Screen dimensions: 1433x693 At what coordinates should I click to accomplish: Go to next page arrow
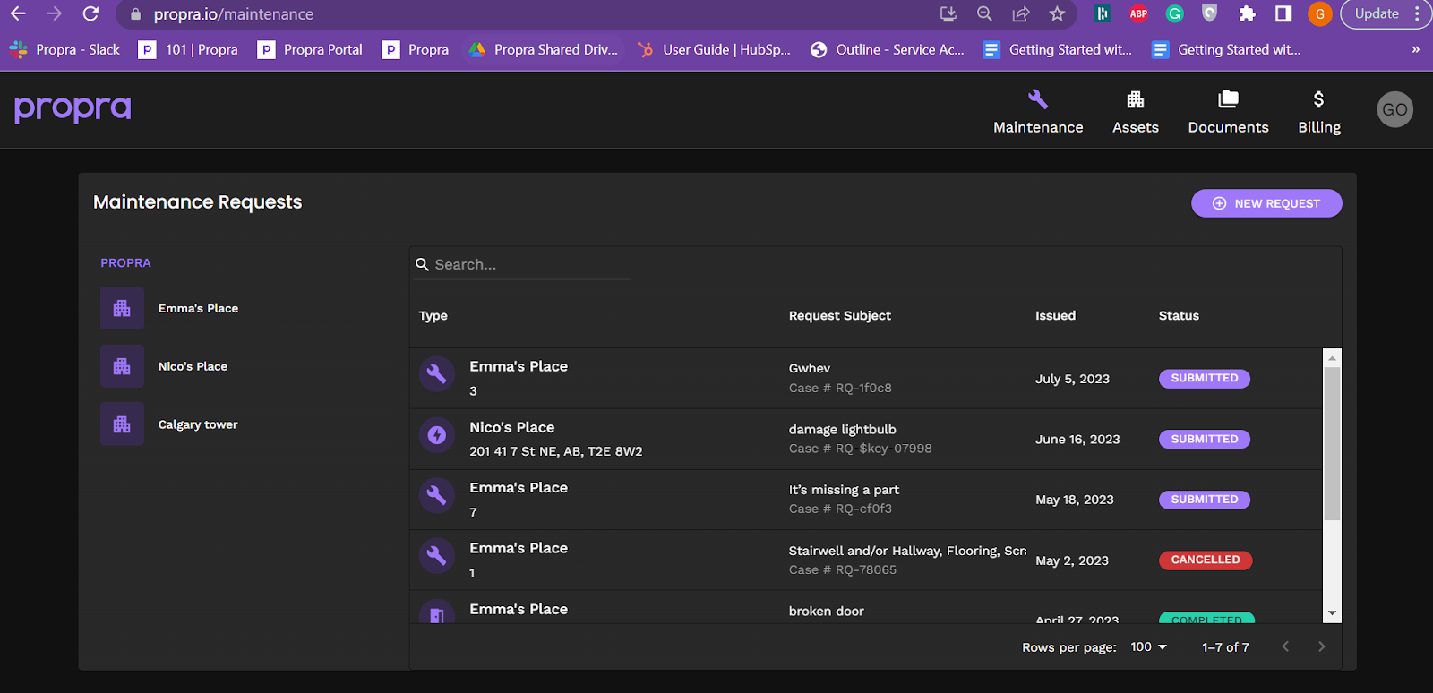pos(1321,646)
